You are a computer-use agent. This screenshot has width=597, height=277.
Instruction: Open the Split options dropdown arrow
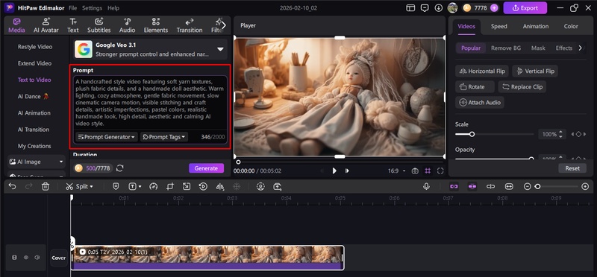[x=91, y=187]
